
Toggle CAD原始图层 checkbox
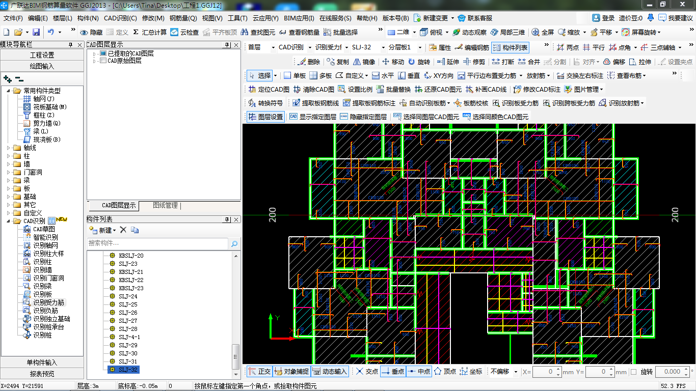click(x=103, y=61)
